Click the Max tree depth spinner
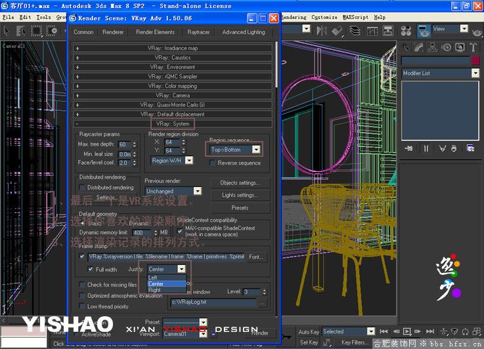 point(134,144)
